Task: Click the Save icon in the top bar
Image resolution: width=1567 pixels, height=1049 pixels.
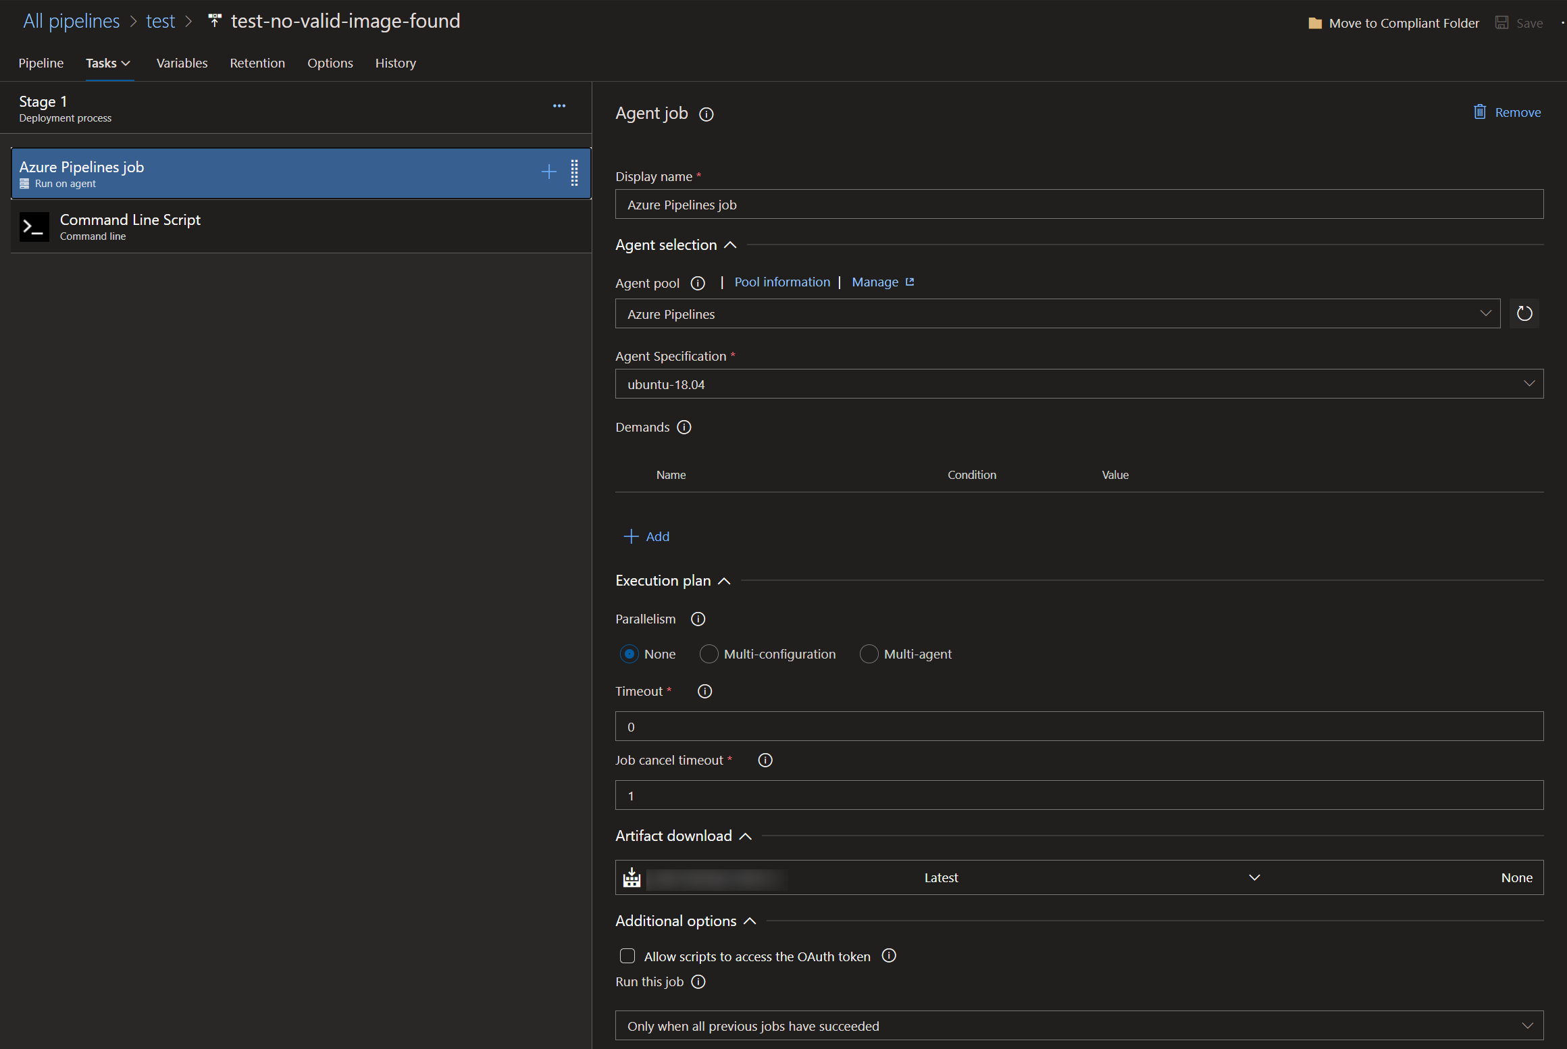Action: 1502,22
